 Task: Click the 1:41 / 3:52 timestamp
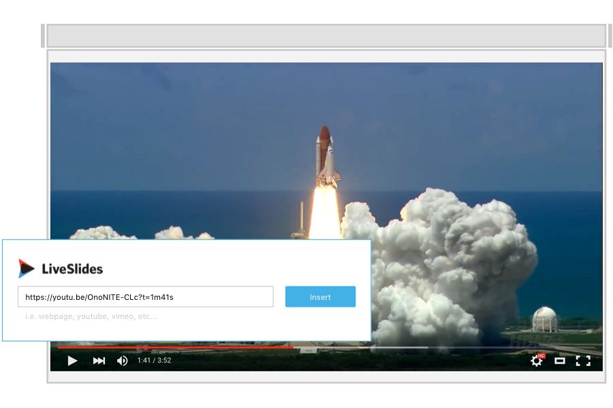(155, 361)
